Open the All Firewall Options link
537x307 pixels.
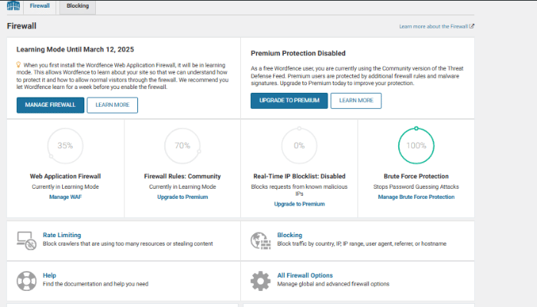pos(305,276)
